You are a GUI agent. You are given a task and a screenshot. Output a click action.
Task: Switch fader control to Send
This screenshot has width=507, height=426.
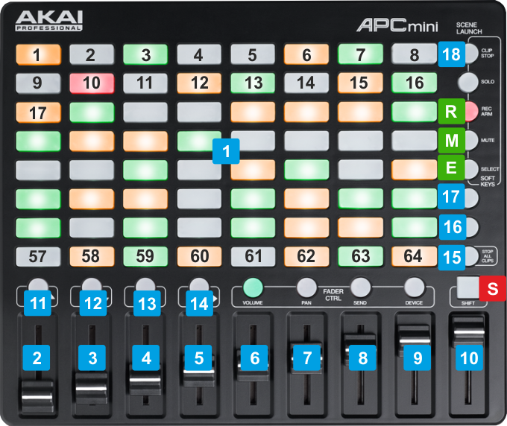coord(360,286)
